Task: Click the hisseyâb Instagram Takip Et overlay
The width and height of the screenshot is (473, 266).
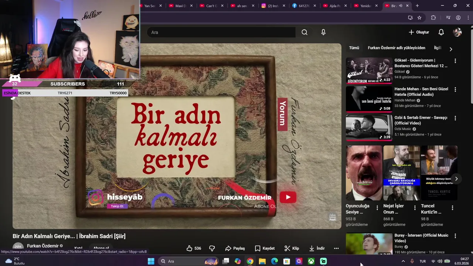Action: pos(117,206)
